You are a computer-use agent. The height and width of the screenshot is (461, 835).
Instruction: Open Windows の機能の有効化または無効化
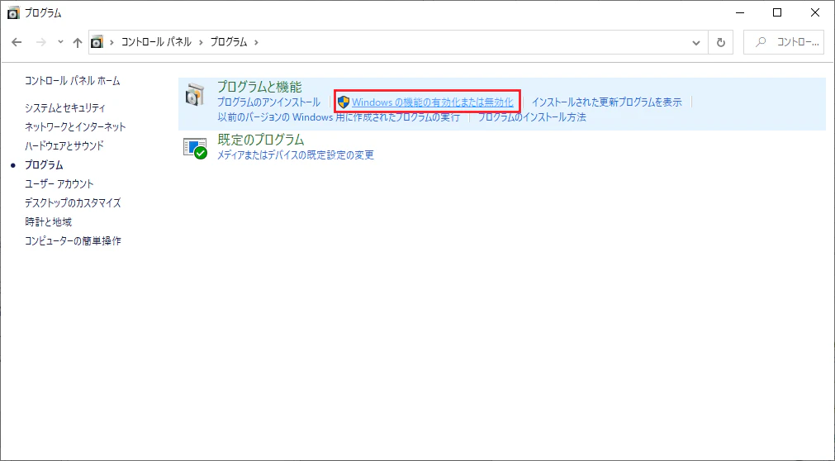(433, 102)
